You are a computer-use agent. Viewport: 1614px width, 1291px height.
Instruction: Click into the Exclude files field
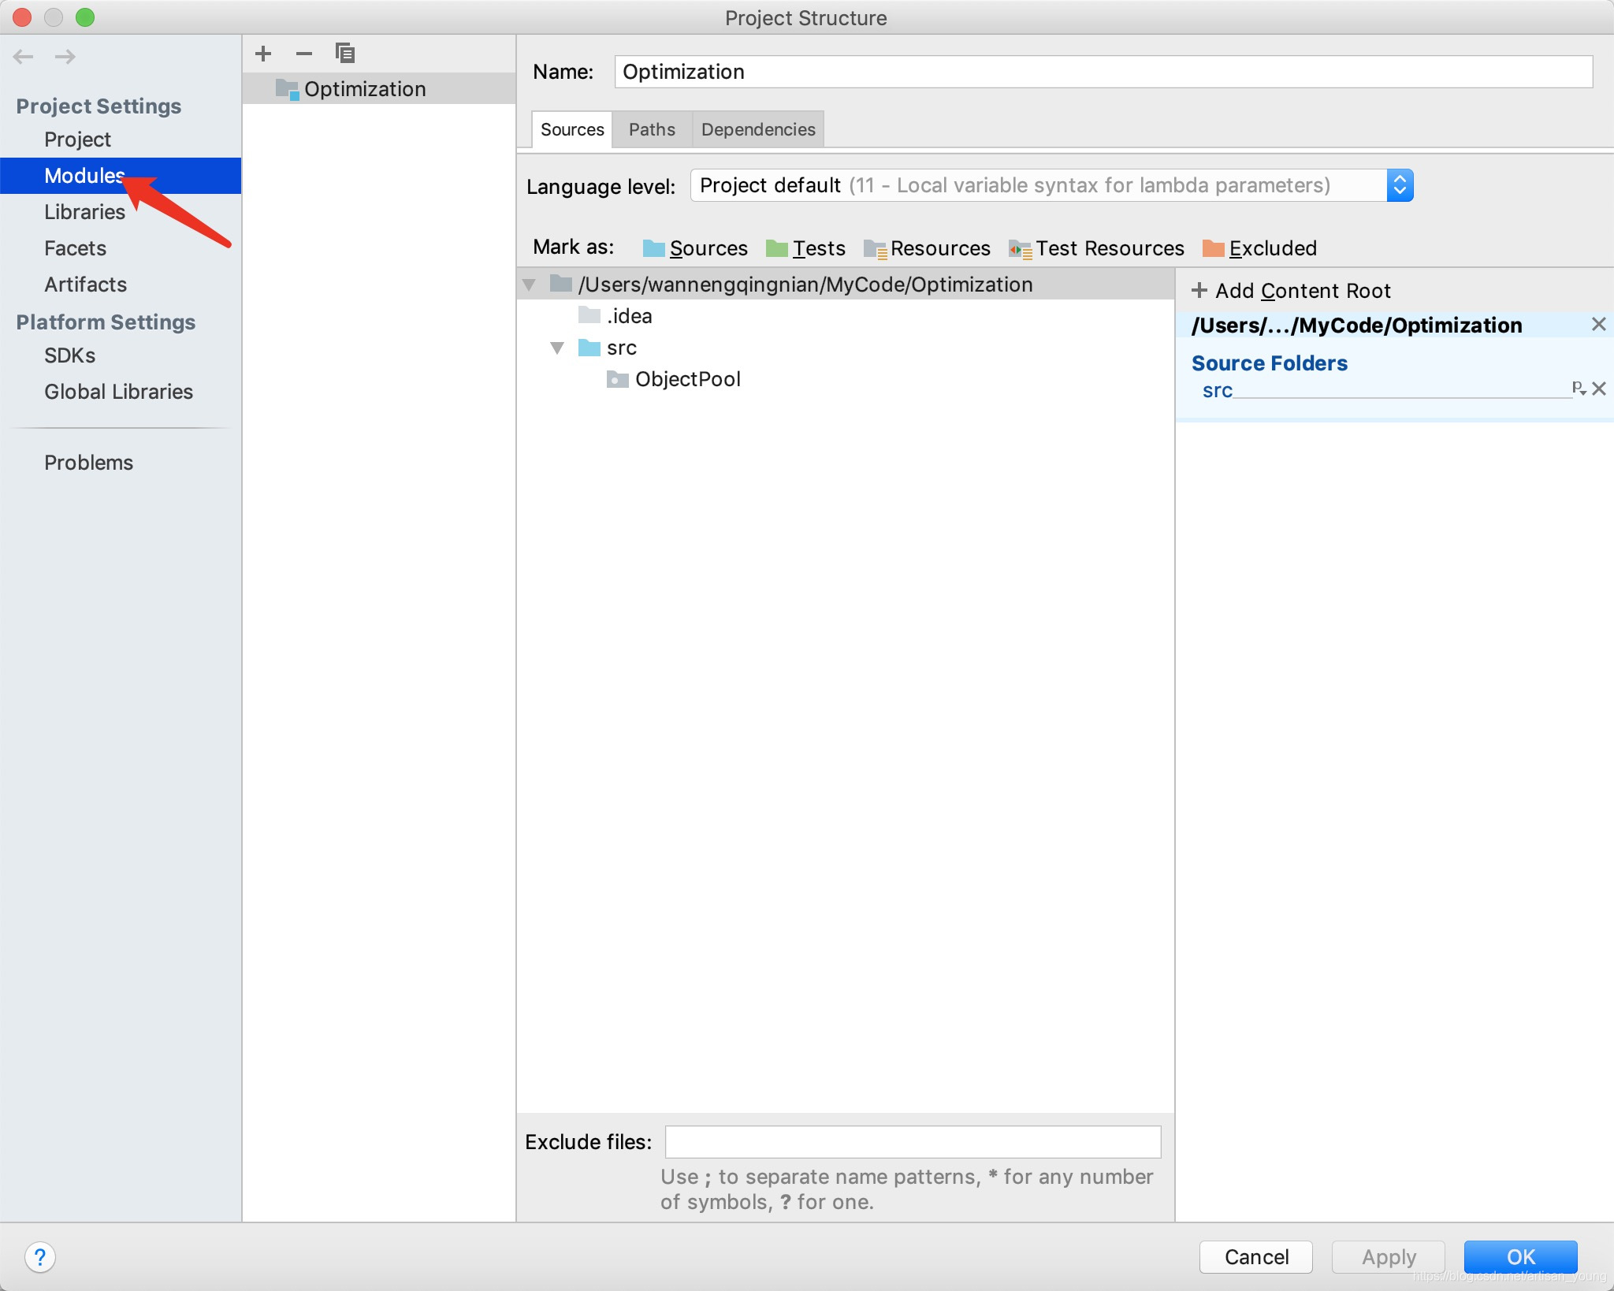pyautogui.click(x=913, y=1142)
